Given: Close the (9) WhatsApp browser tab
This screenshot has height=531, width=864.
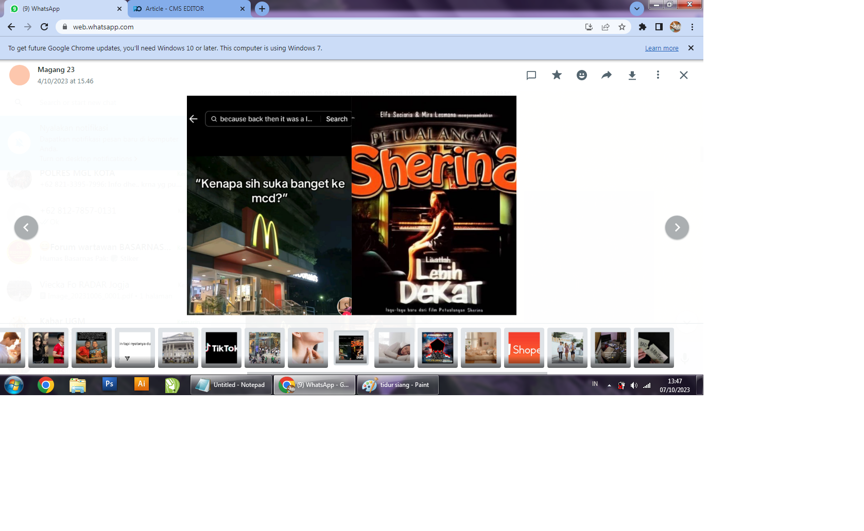Looking at the screenshot, I should pyautogui.click(x=119, y=9).
